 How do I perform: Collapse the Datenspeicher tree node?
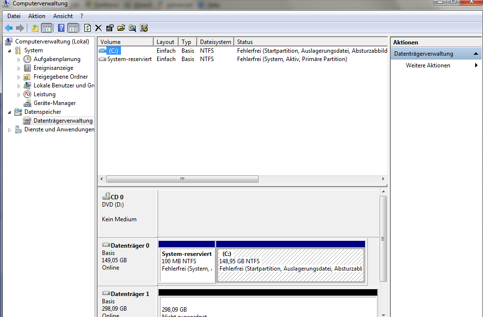[9, 112]
